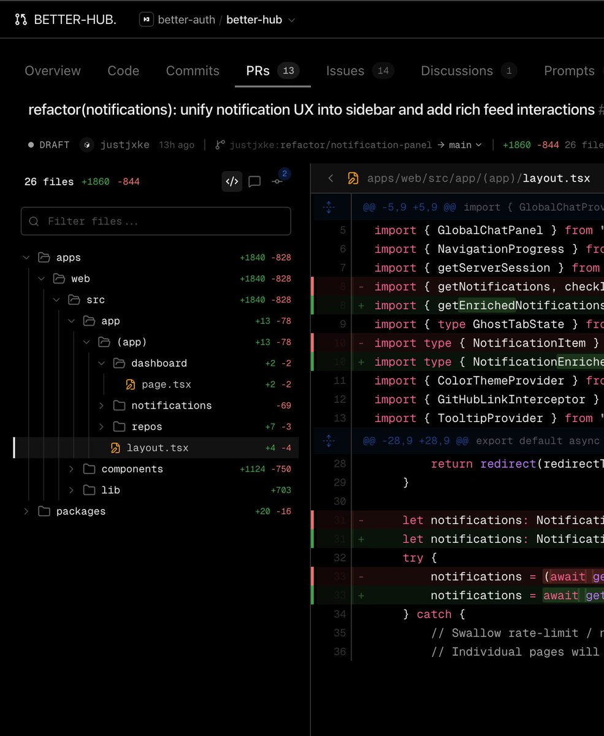Select the PRs tab
Image resolution: width=604 pixels, height=736 pixels.
273,71
